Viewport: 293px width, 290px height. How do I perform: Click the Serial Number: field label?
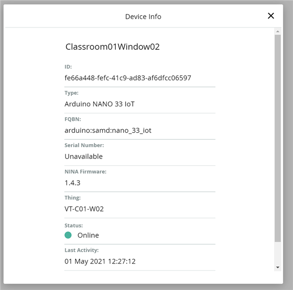(x=84, y=145)
